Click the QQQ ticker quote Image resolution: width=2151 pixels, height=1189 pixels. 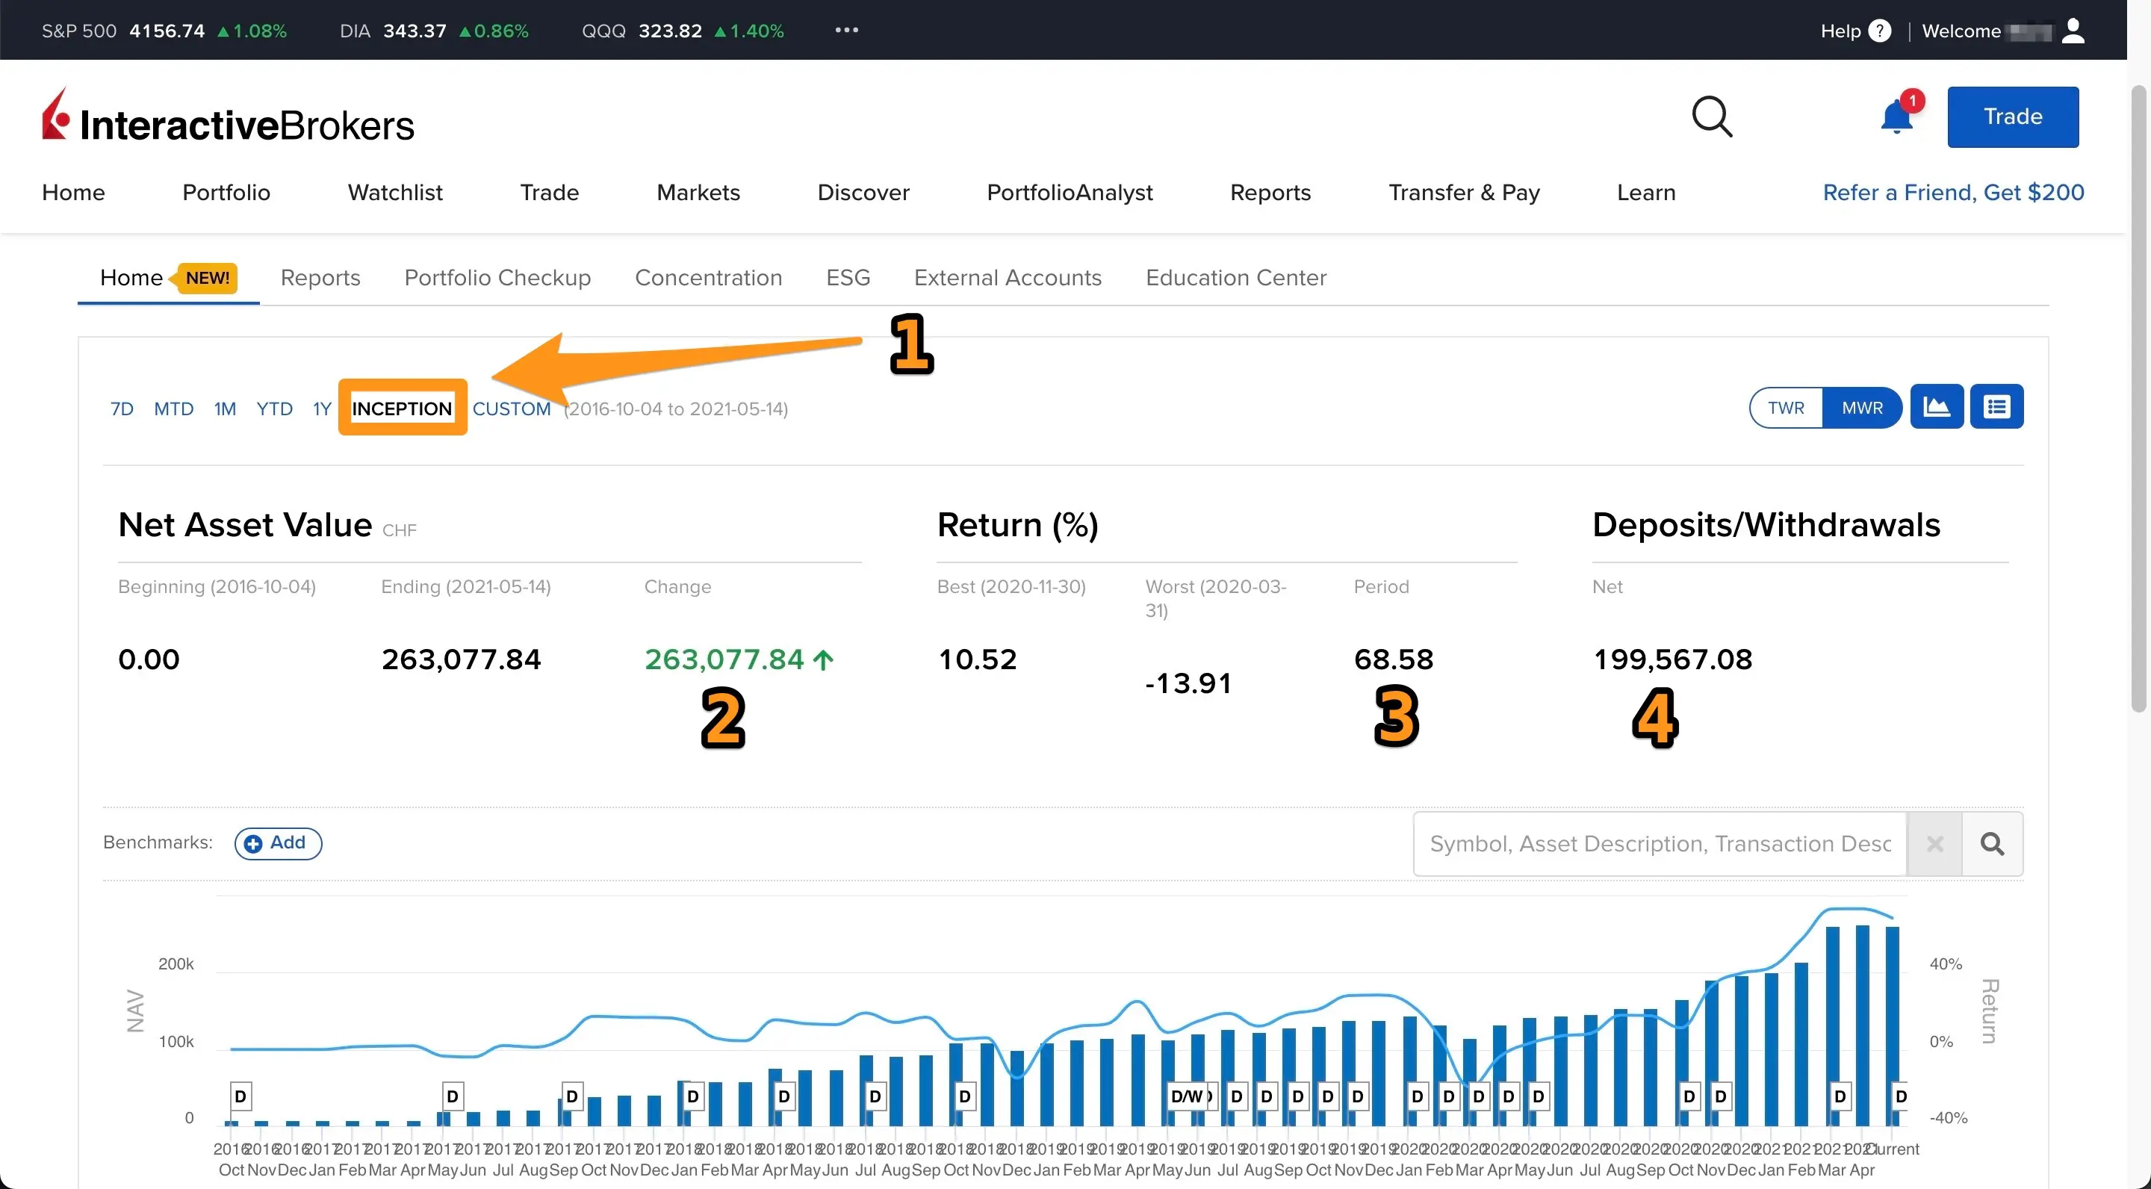pyautogui.click(x=682, y=31)
